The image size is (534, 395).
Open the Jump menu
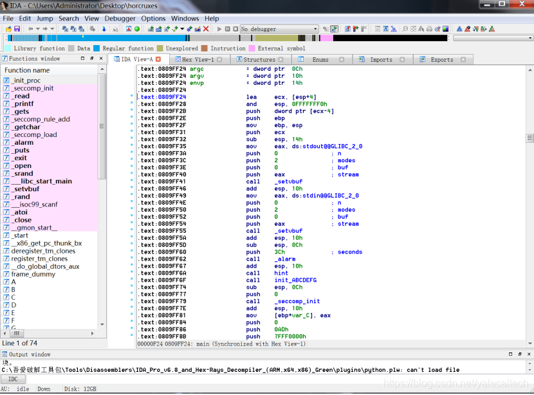click(45, 19)
